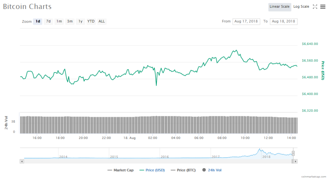The image size is (331, 181).
Task: Toggle 24h Vol series in legend
Action: [x=212, y=170]
